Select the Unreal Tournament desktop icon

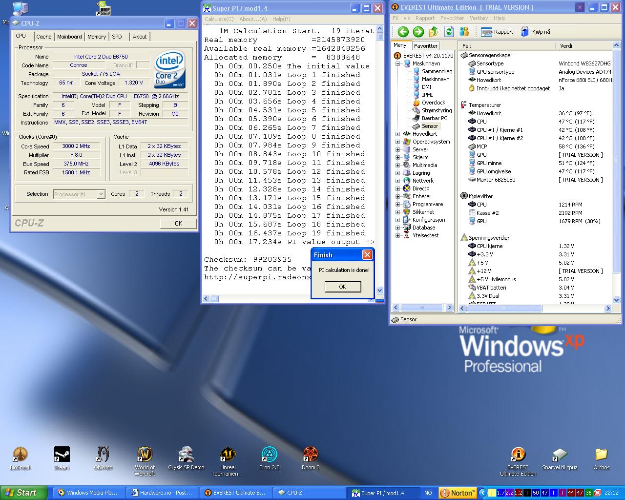(x=228, y=461)
